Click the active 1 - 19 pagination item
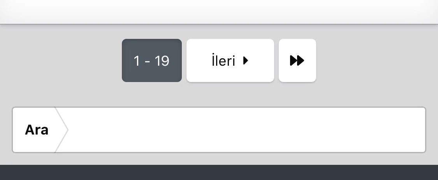The height and width of the screenshot is (180, 438). click(151, 61)
